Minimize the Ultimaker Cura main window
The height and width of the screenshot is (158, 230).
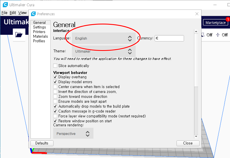point(215,5)
